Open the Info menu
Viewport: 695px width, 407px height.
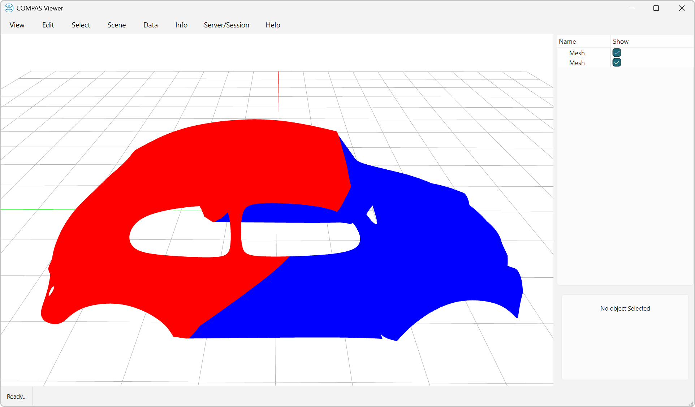(x=181, y=25)
